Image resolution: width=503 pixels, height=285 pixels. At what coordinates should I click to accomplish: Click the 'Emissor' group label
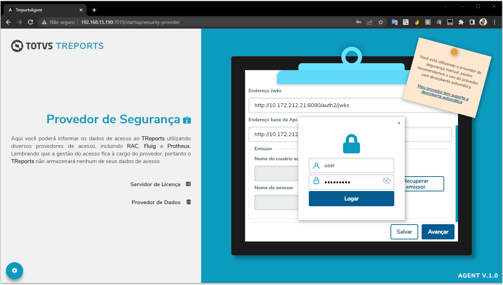click(263, 149)
